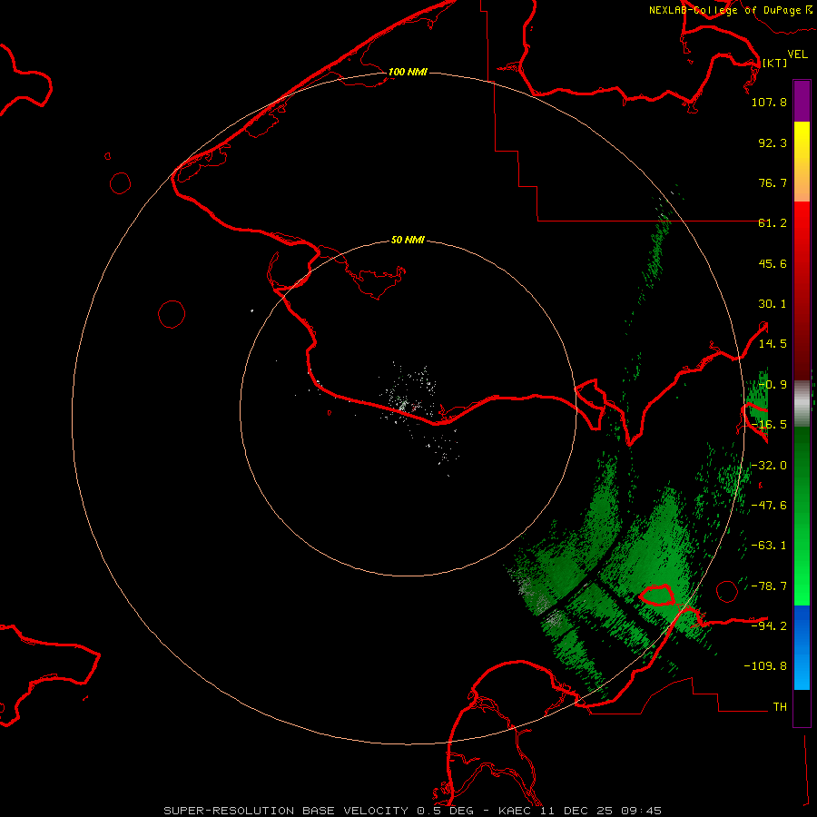Image resolution: width=817 pixels, height=817 pixels.
Task: Click the 76.7 legend value
Action: 773,182
